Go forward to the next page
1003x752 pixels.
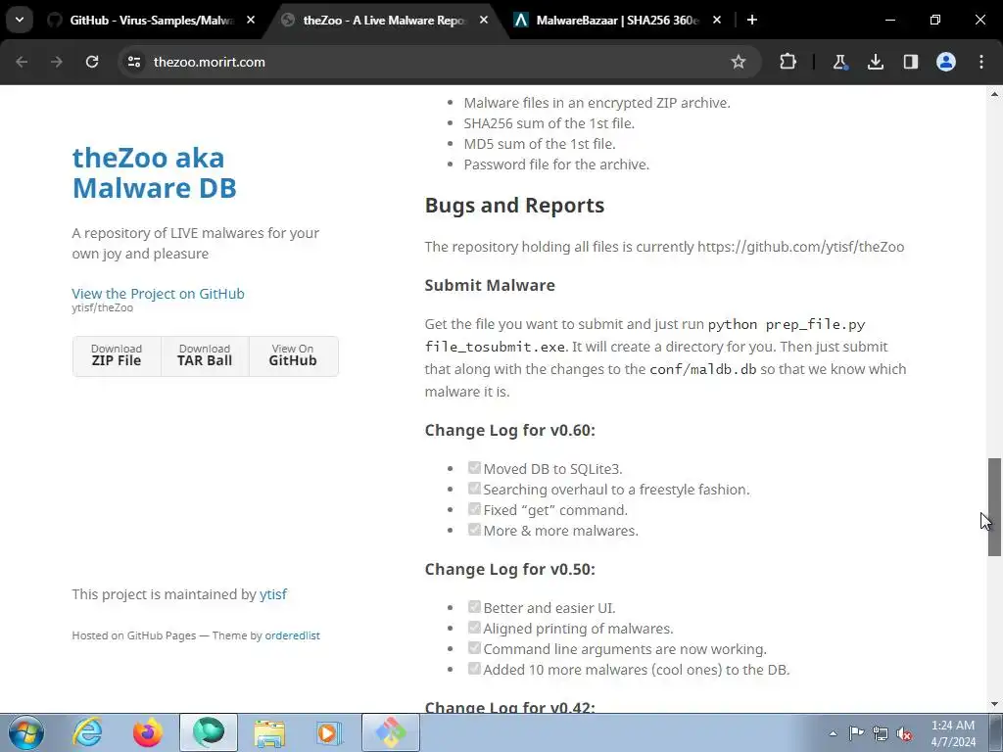(57, 62)
